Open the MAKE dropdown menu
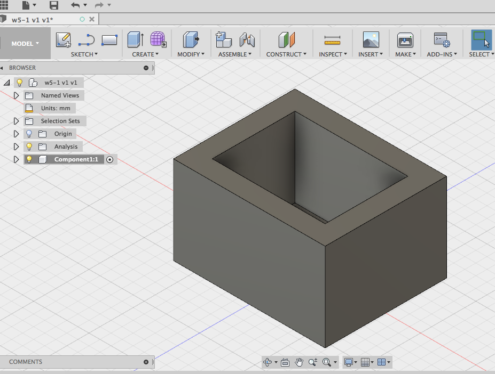Viewport: 495px width, 374px height. point(405,54)
